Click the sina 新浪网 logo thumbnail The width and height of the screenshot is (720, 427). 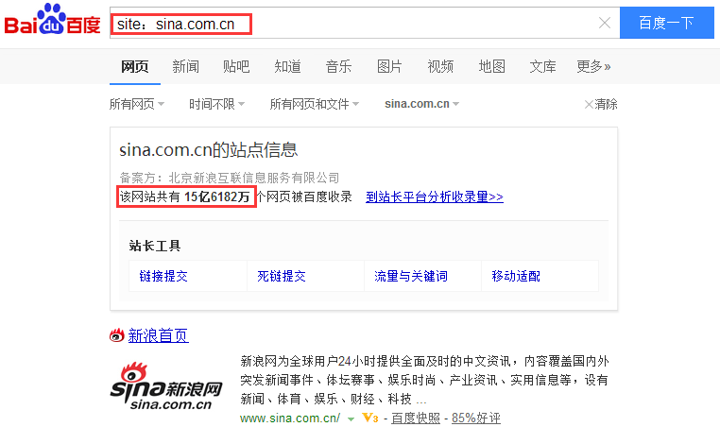166,385
